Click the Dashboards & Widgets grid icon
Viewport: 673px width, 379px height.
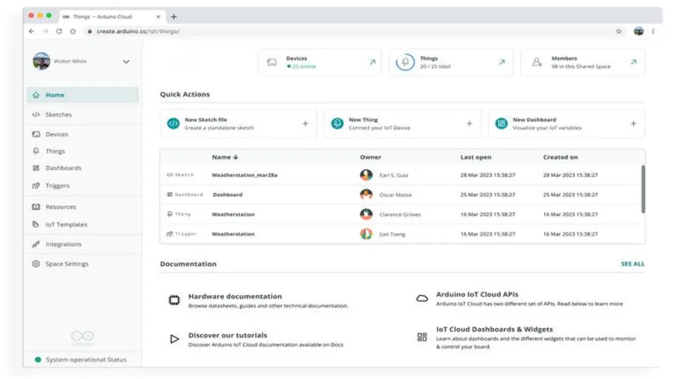point(422,337)
